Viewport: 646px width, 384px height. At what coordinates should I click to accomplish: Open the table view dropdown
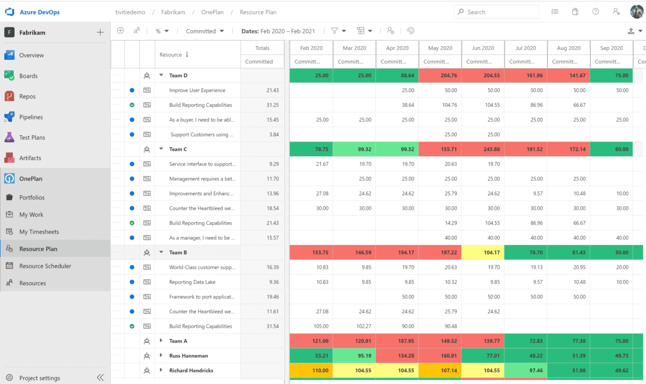tap(364, 31)
